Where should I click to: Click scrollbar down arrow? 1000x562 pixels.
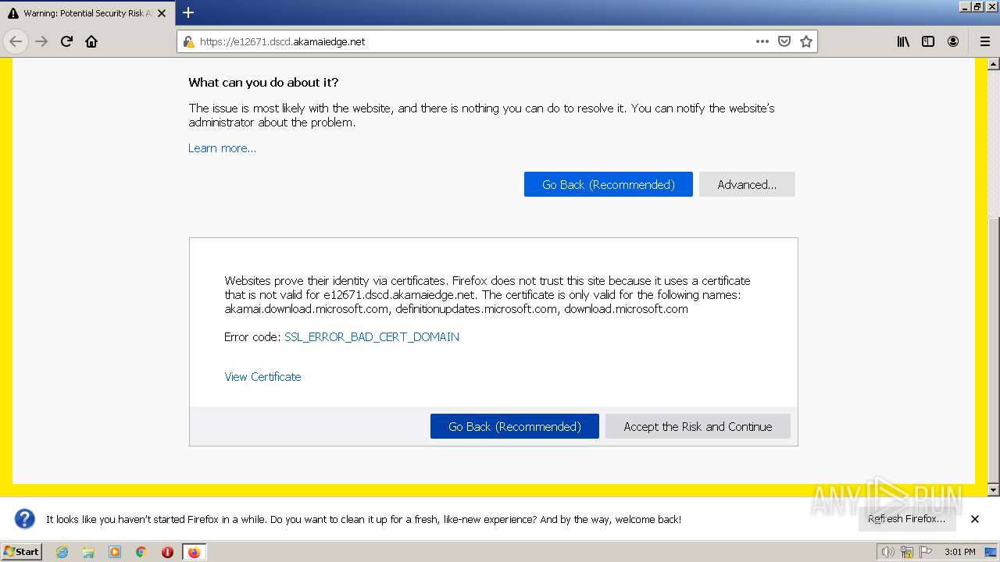[x=994, y=489]
